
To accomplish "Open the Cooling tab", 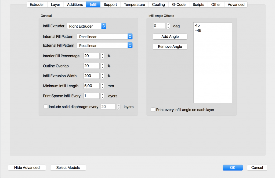I will 158,5.
